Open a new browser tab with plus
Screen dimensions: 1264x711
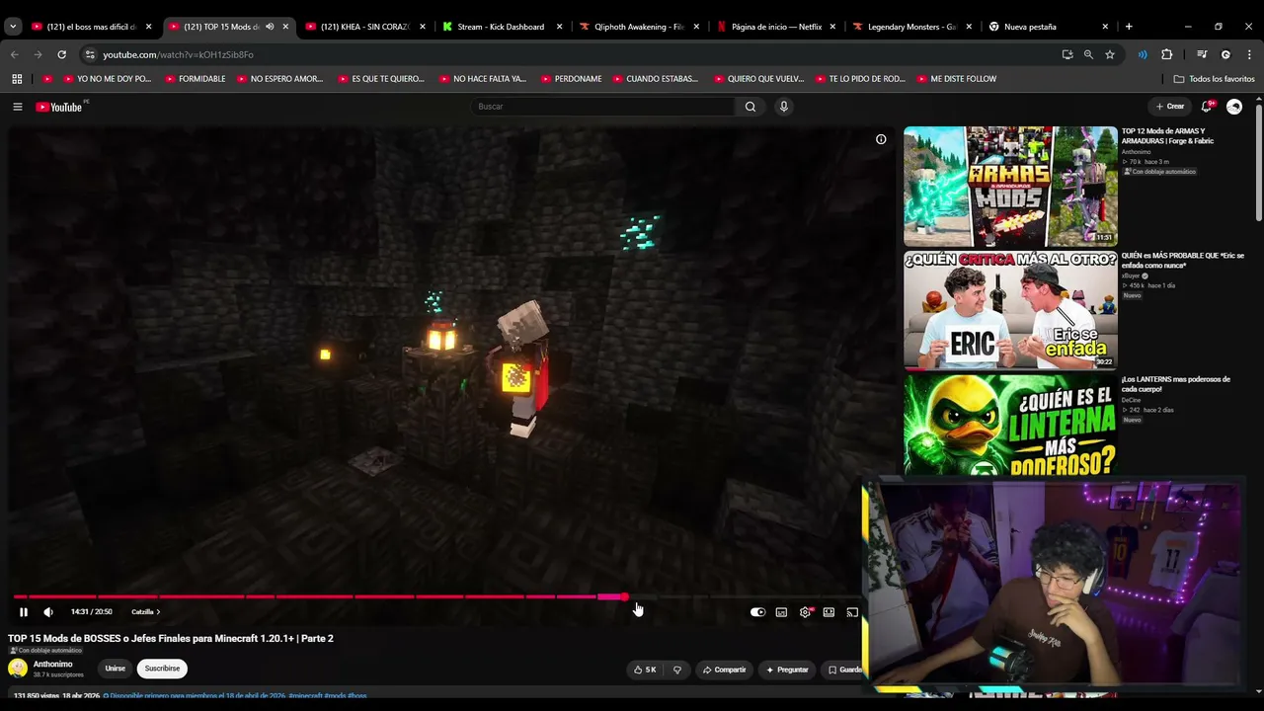click(1129, 27)
